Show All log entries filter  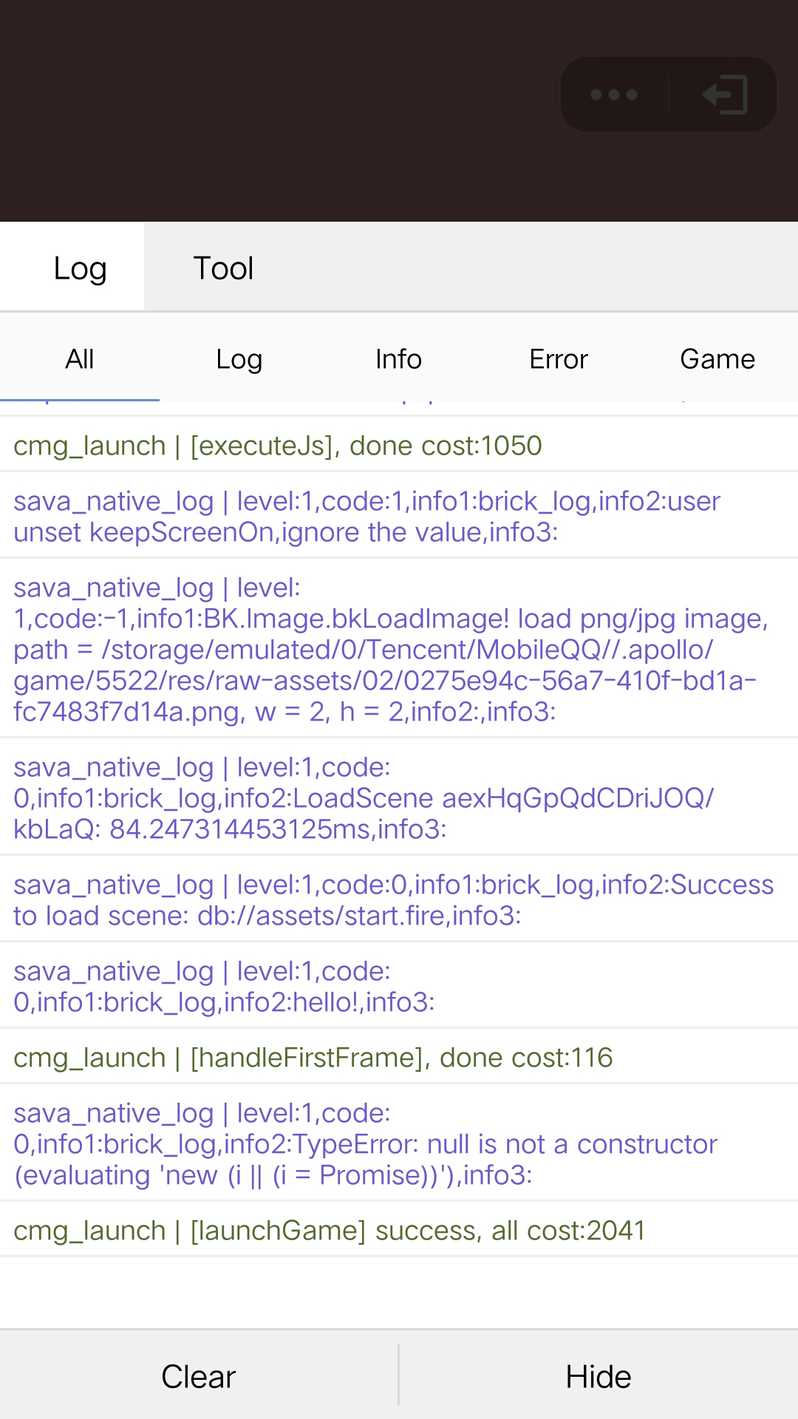pyautogui.click(x=80, y=359)
